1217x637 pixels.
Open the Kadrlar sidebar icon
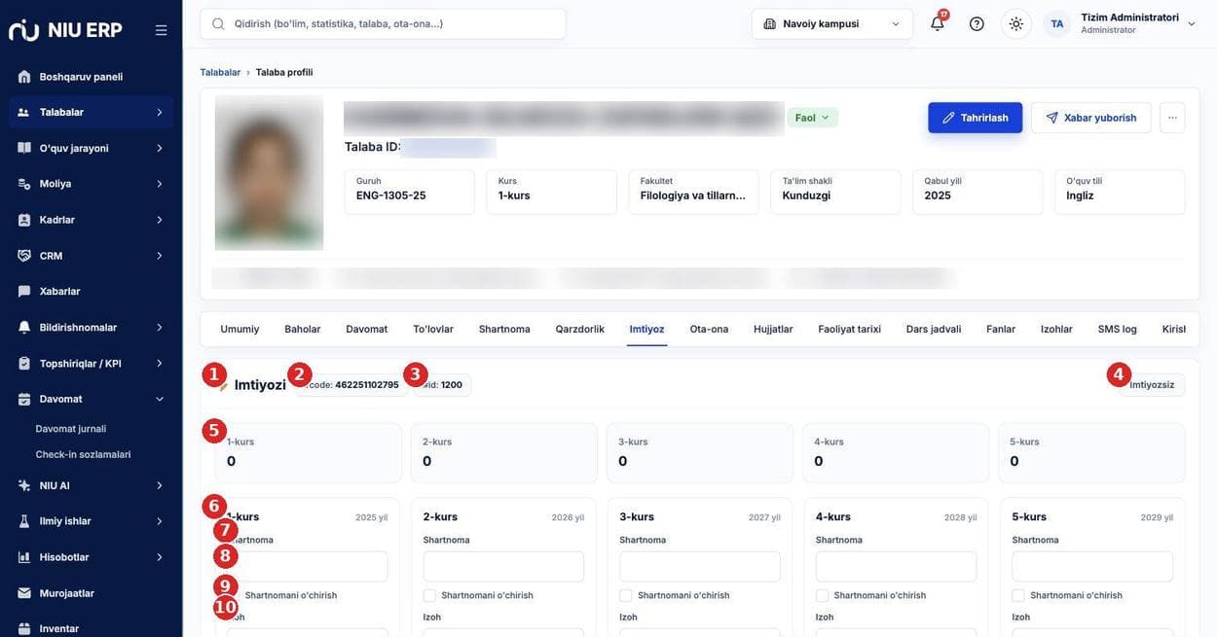click(24, 220)
